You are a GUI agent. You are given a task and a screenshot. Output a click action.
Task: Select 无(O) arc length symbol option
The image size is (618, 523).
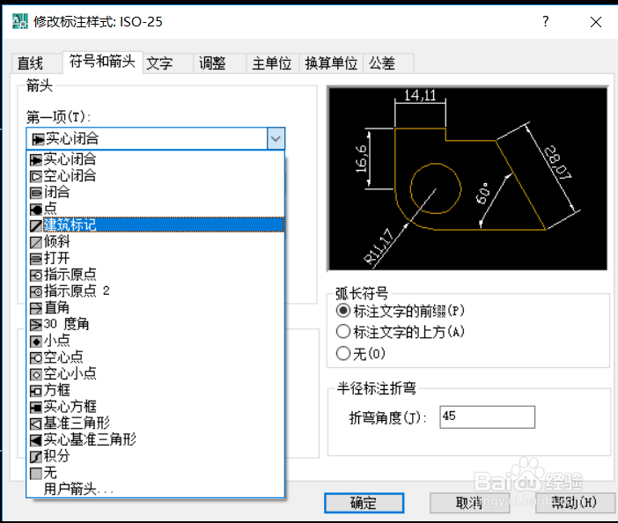click(x=343, y=353)
